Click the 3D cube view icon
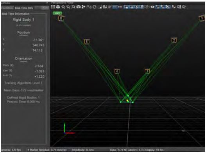The height and width of the screenshot is (153, 206). 58,7
